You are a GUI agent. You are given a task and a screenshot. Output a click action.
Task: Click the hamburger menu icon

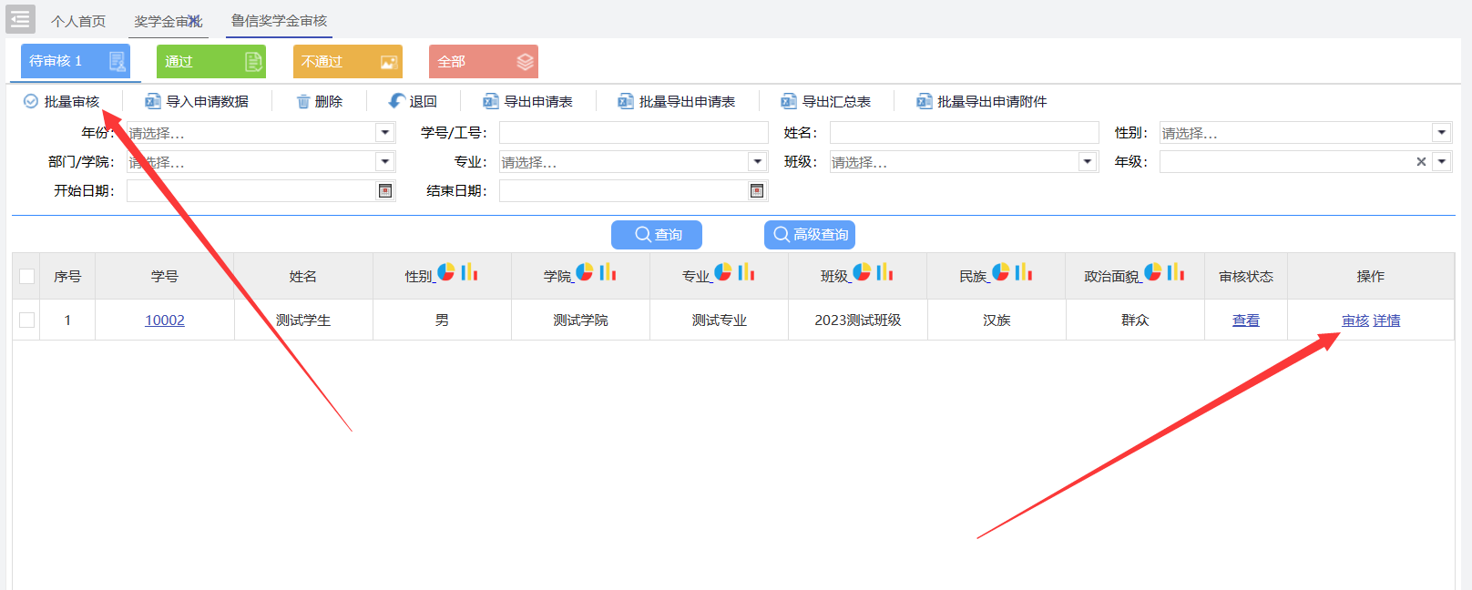coord(20,19)
